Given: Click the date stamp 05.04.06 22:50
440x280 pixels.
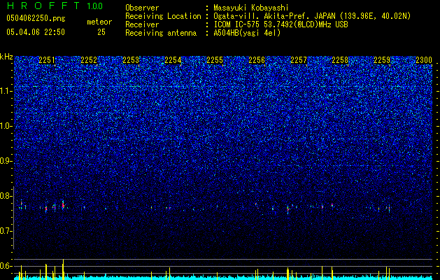Looking at the screenshot, I should click(x=36, y=32).
